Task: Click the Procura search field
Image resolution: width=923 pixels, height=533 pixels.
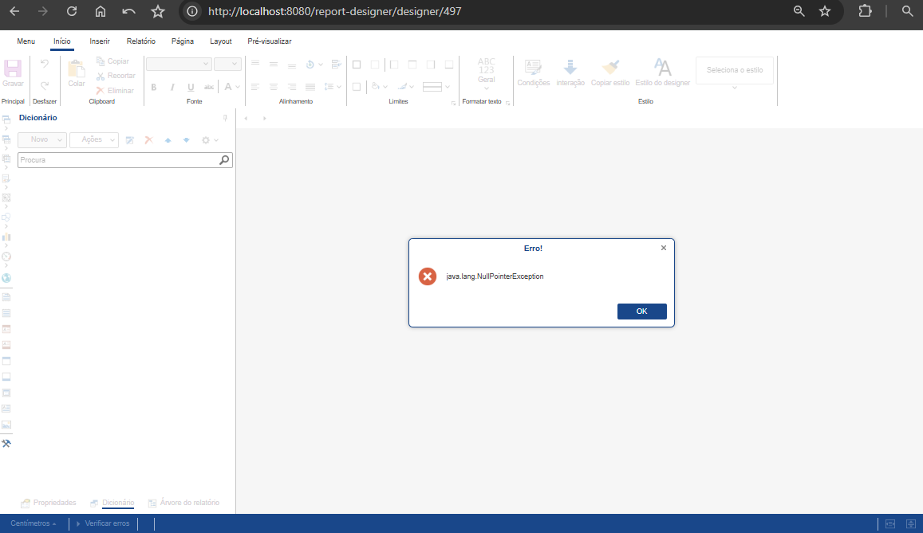Action: click(124, 160)
